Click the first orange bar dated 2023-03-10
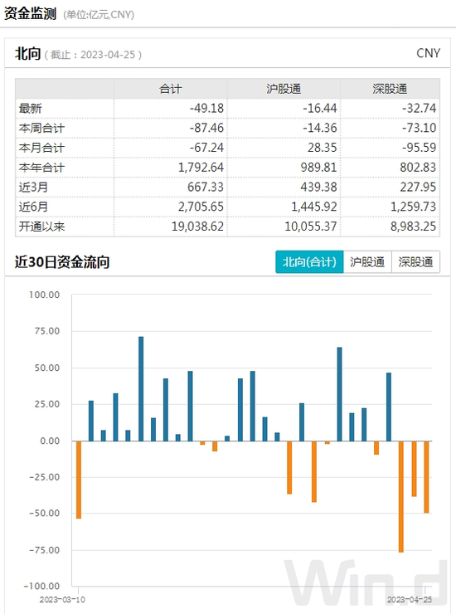The image size is (456, 614). 79,480
